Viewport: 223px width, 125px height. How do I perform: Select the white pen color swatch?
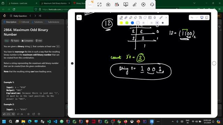[138, 23]
